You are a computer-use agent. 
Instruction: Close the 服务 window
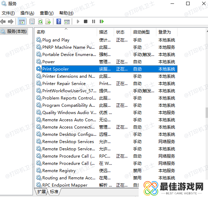(204, 3)
